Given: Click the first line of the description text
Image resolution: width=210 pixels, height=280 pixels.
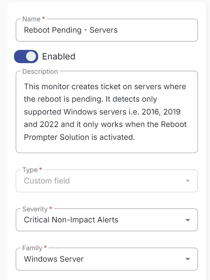Looking at the screenshot, I should pos(105,87).
